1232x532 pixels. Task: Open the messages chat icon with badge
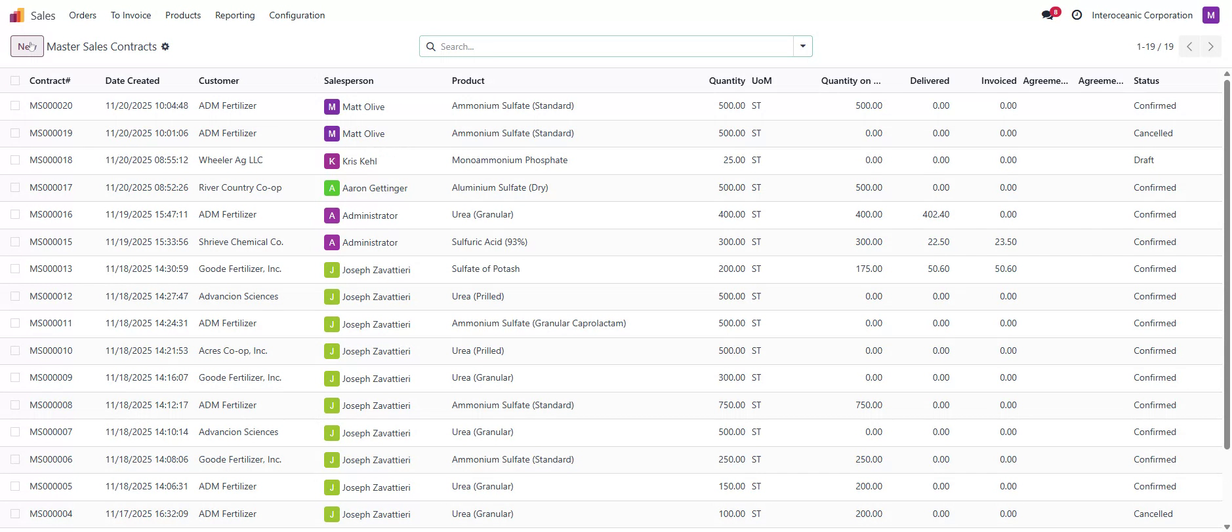coord(1048,15)
